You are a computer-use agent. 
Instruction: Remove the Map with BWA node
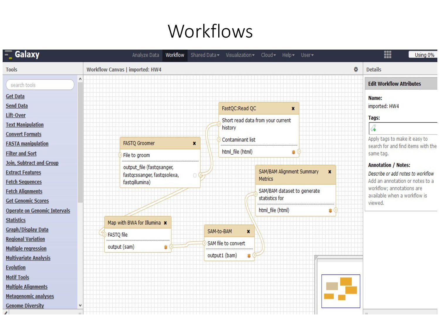click(x=165, y=223)
